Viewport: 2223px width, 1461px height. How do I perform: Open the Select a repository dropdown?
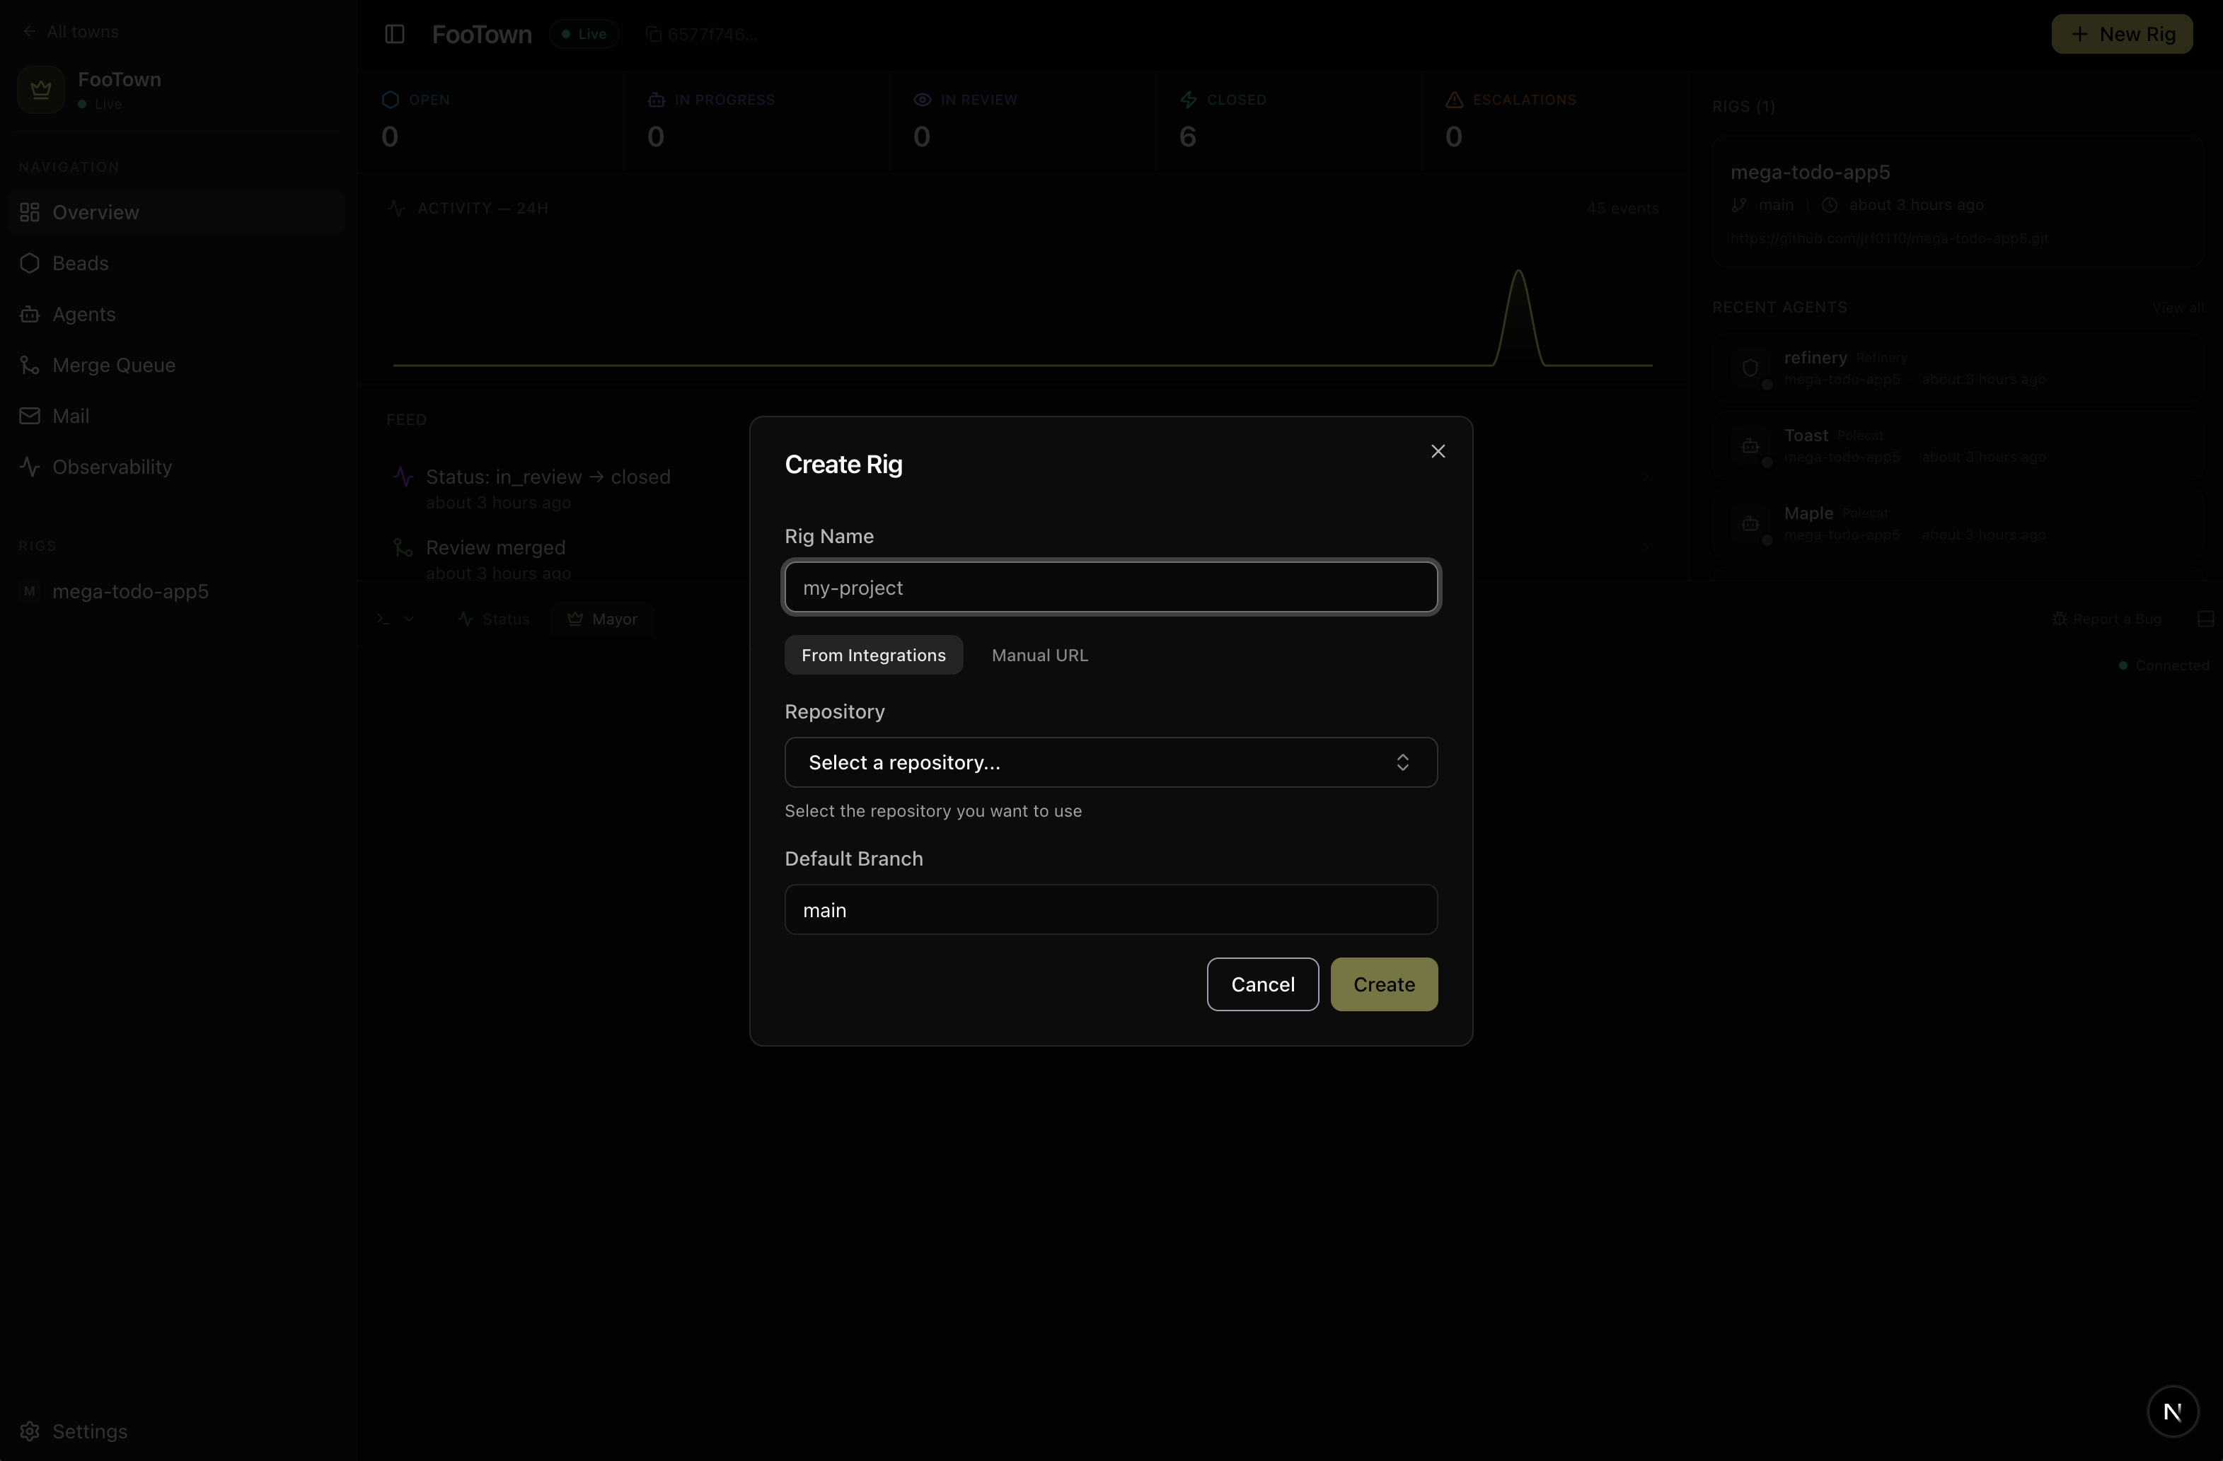[x=1111, y=763]
